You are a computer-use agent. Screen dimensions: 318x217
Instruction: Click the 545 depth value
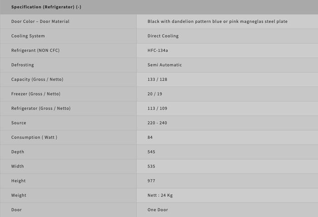[151, 152]
